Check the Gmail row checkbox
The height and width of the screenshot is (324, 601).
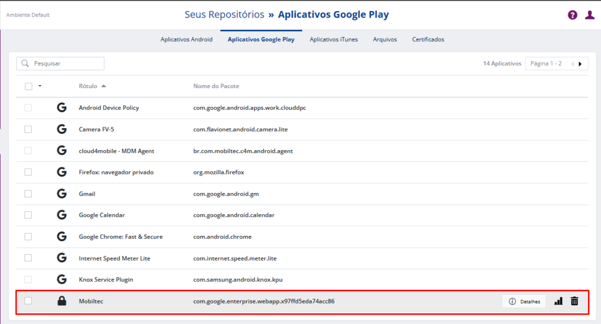(x=28, y=194)
